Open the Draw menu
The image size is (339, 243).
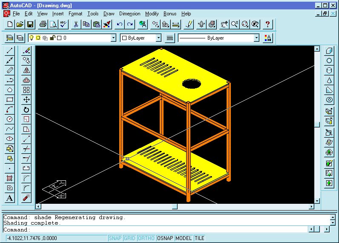(x=109, y=14)
